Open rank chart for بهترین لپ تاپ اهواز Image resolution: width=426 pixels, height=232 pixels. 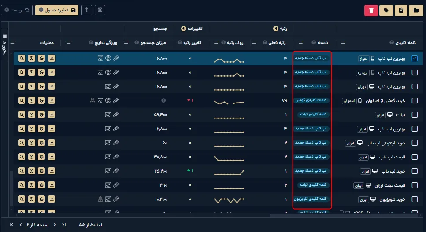click(x=52, y=58)
